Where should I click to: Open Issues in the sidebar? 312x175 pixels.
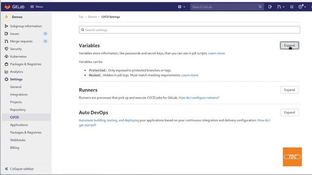[15, 34]
